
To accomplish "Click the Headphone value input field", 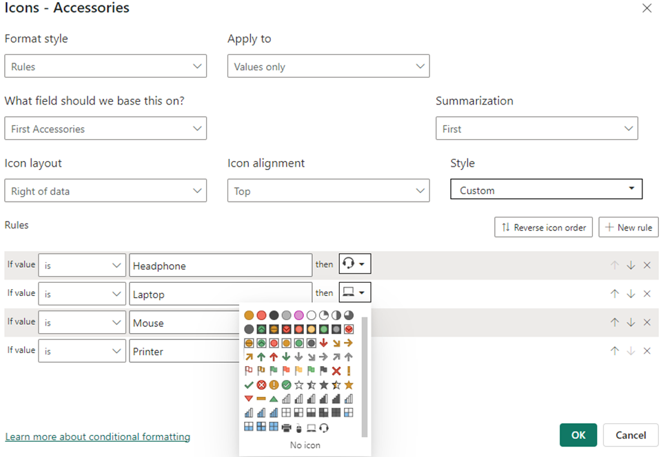I will click(221, 265).
